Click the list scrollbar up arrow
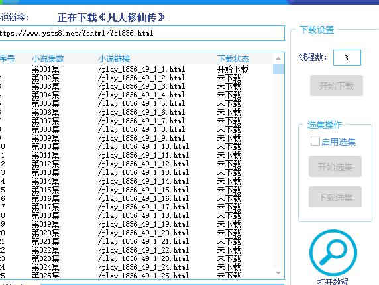This screenshot has width=379, height=285. click(x=278, y=58)
